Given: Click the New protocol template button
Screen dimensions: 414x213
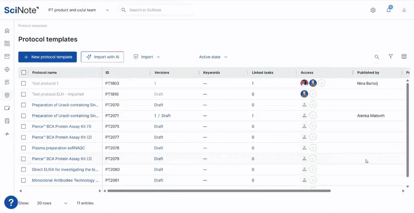Looking at the screenshot, I should click(x=48, y=57).
